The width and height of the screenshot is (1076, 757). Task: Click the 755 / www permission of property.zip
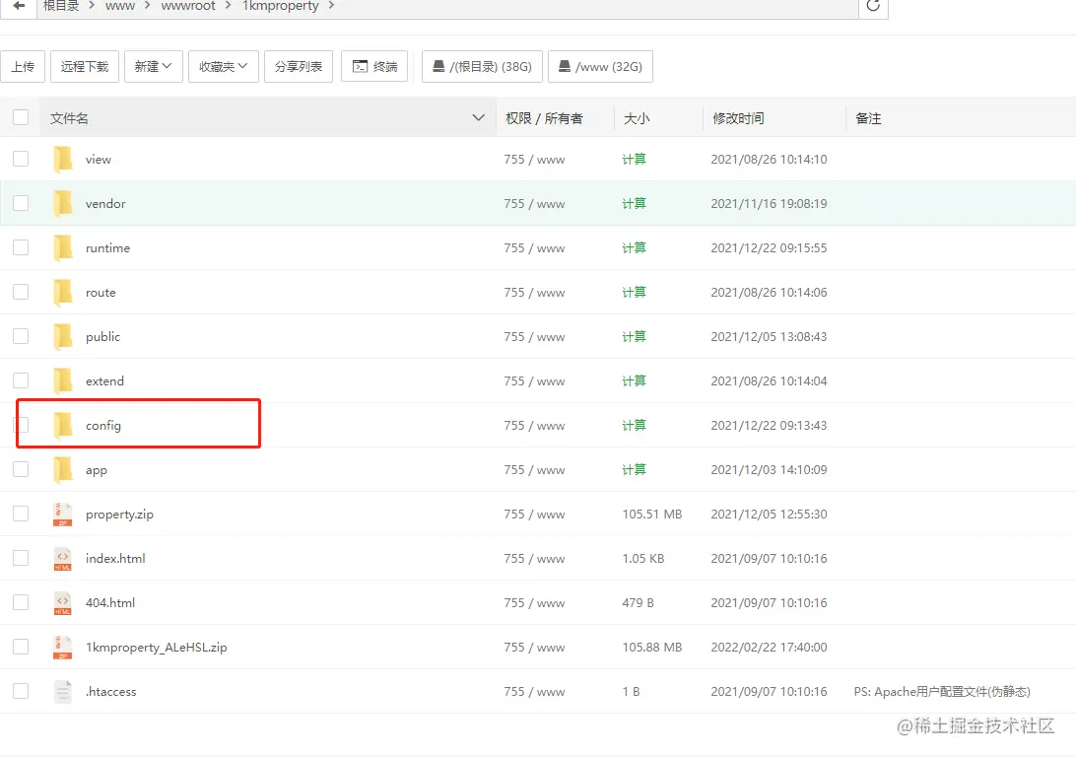(x=535, y=515)
